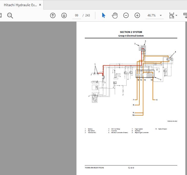Click the Monitor Controller (Power) legend entry

[119, 133]
